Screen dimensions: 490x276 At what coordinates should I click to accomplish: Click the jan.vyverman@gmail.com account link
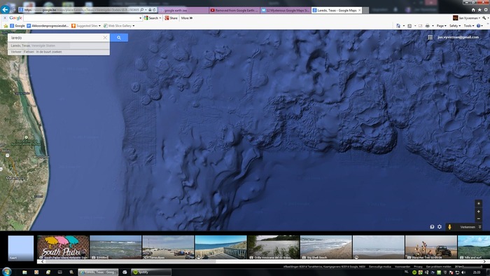pyautogui.click(x=458, y=37)
